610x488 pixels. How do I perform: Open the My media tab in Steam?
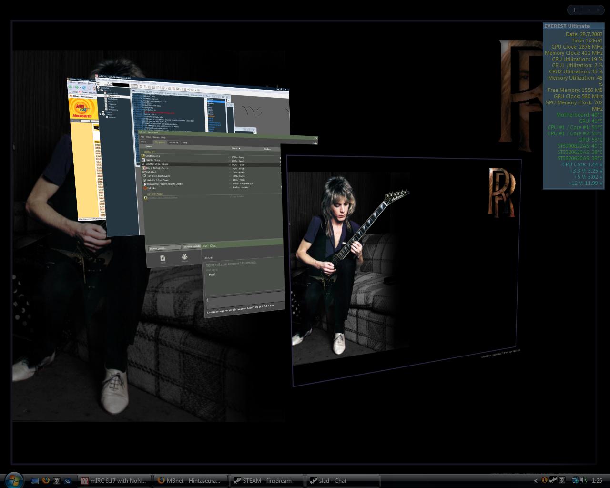pos(173,142)
